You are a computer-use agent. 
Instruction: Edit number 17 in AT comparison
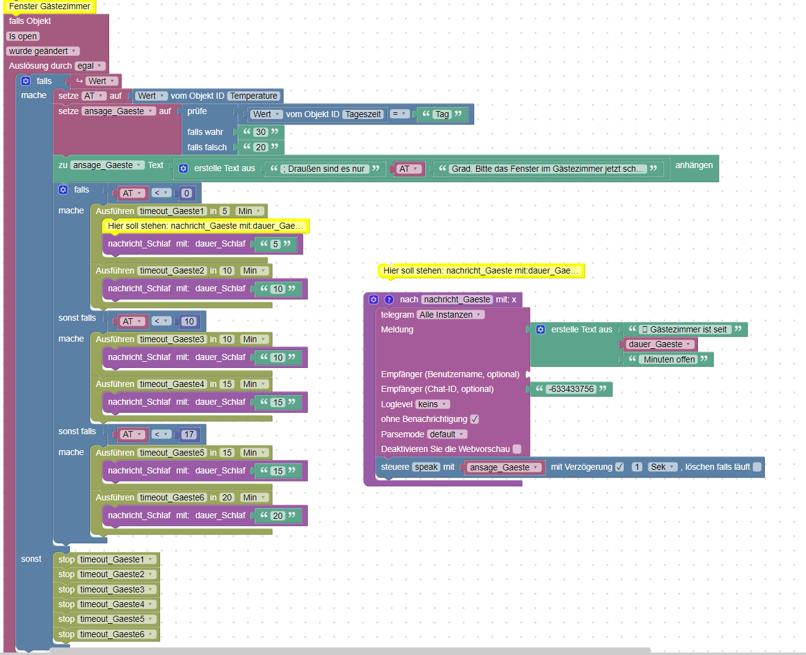pos(189,434)
